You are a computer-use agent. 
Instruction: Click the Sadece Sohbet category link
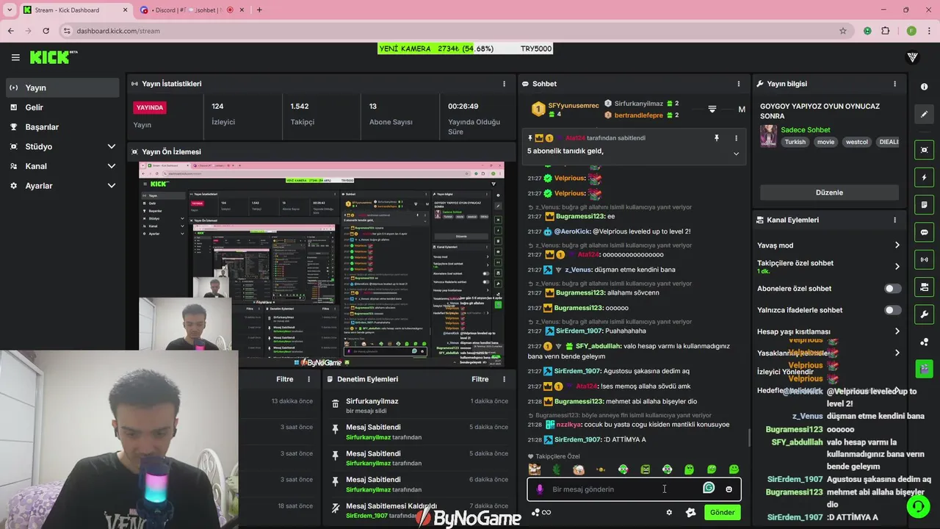click(806, 130)
